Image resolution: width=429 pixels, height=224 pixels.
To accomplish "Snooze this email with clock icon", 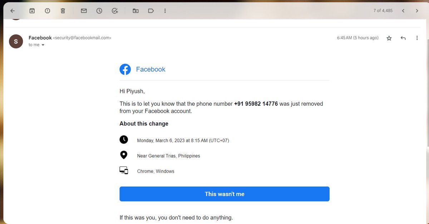I will click(x=99, y=11).
